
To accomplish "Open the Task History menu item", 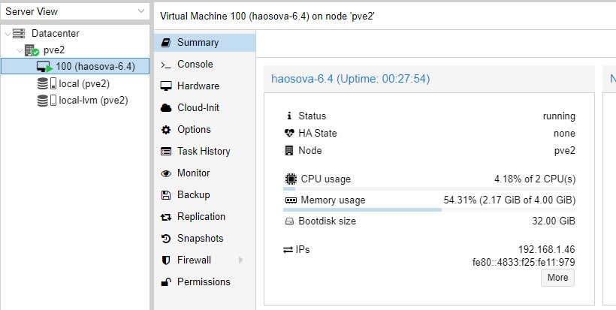I will [204, 152].
